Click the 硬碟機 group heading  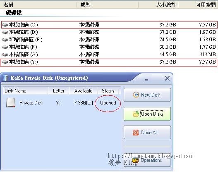pyautogui.click(x=14, y=13)
